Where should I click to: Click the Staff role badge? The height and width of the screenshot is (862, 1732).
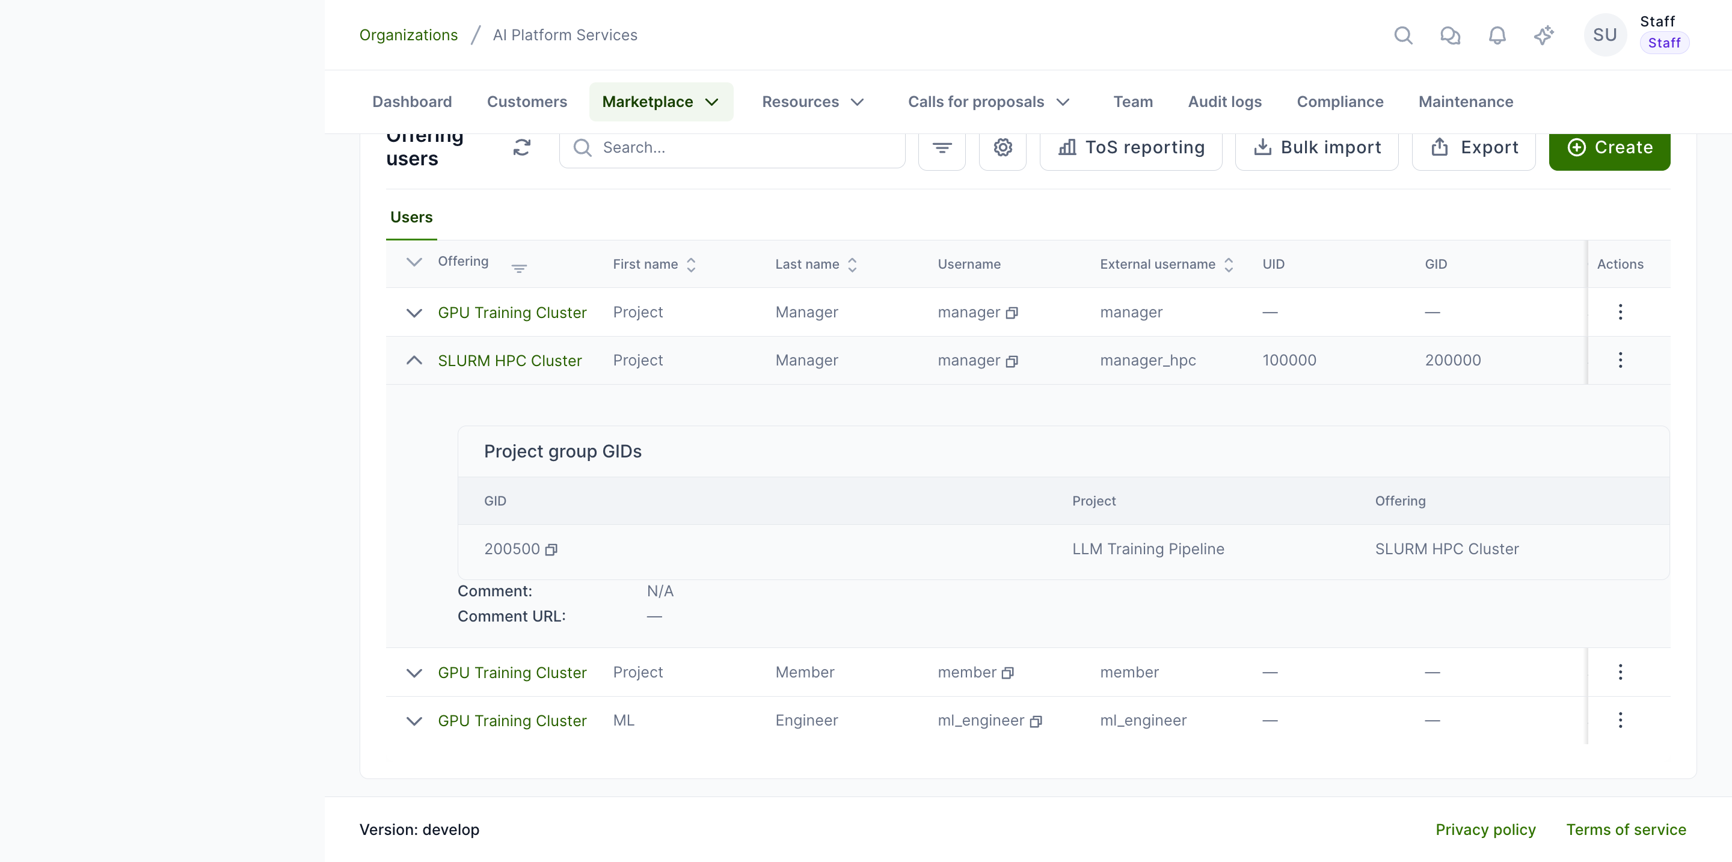(x=1663, y=43)
